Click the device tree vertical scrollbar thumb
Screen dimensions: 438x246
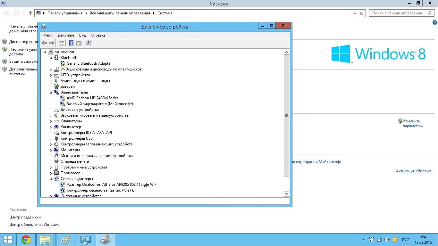tap(287, 115)
